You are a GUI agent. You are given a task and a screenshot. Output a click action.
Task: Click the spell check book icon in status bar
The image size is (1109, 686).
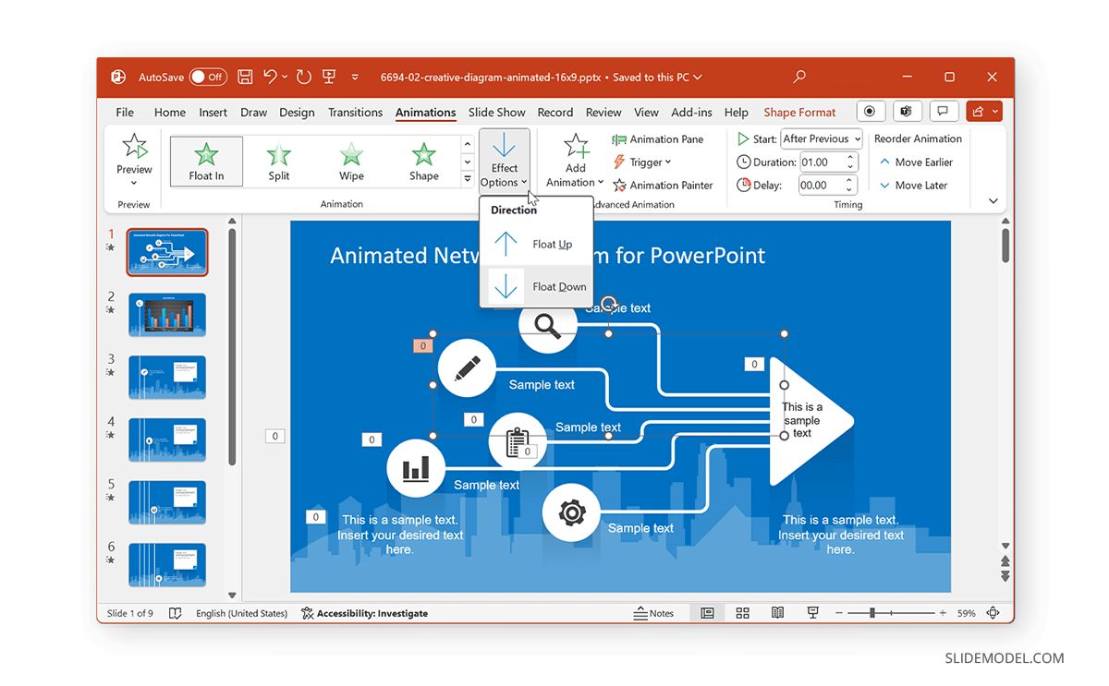click(x=176, y=613)
